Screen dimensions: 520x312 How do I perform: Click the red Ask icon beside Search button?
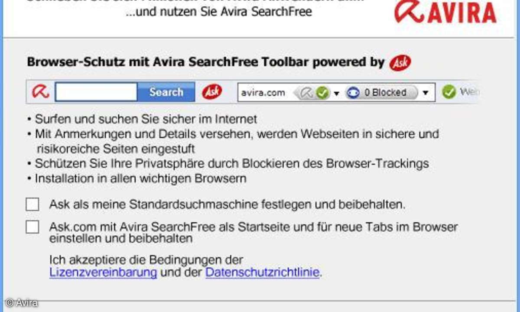tap(212, 92)
